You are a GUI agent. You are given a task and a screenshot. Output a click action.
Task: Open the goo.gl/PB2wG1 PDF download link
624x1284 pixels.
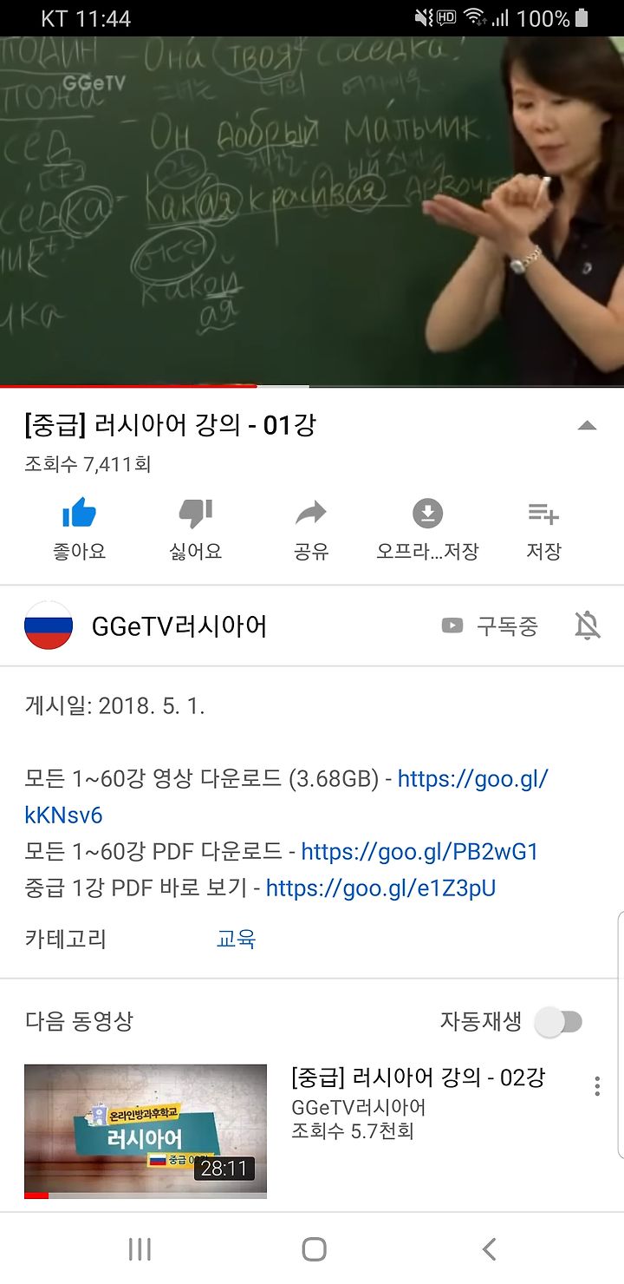pyautogui.click(x=419, y=851)
